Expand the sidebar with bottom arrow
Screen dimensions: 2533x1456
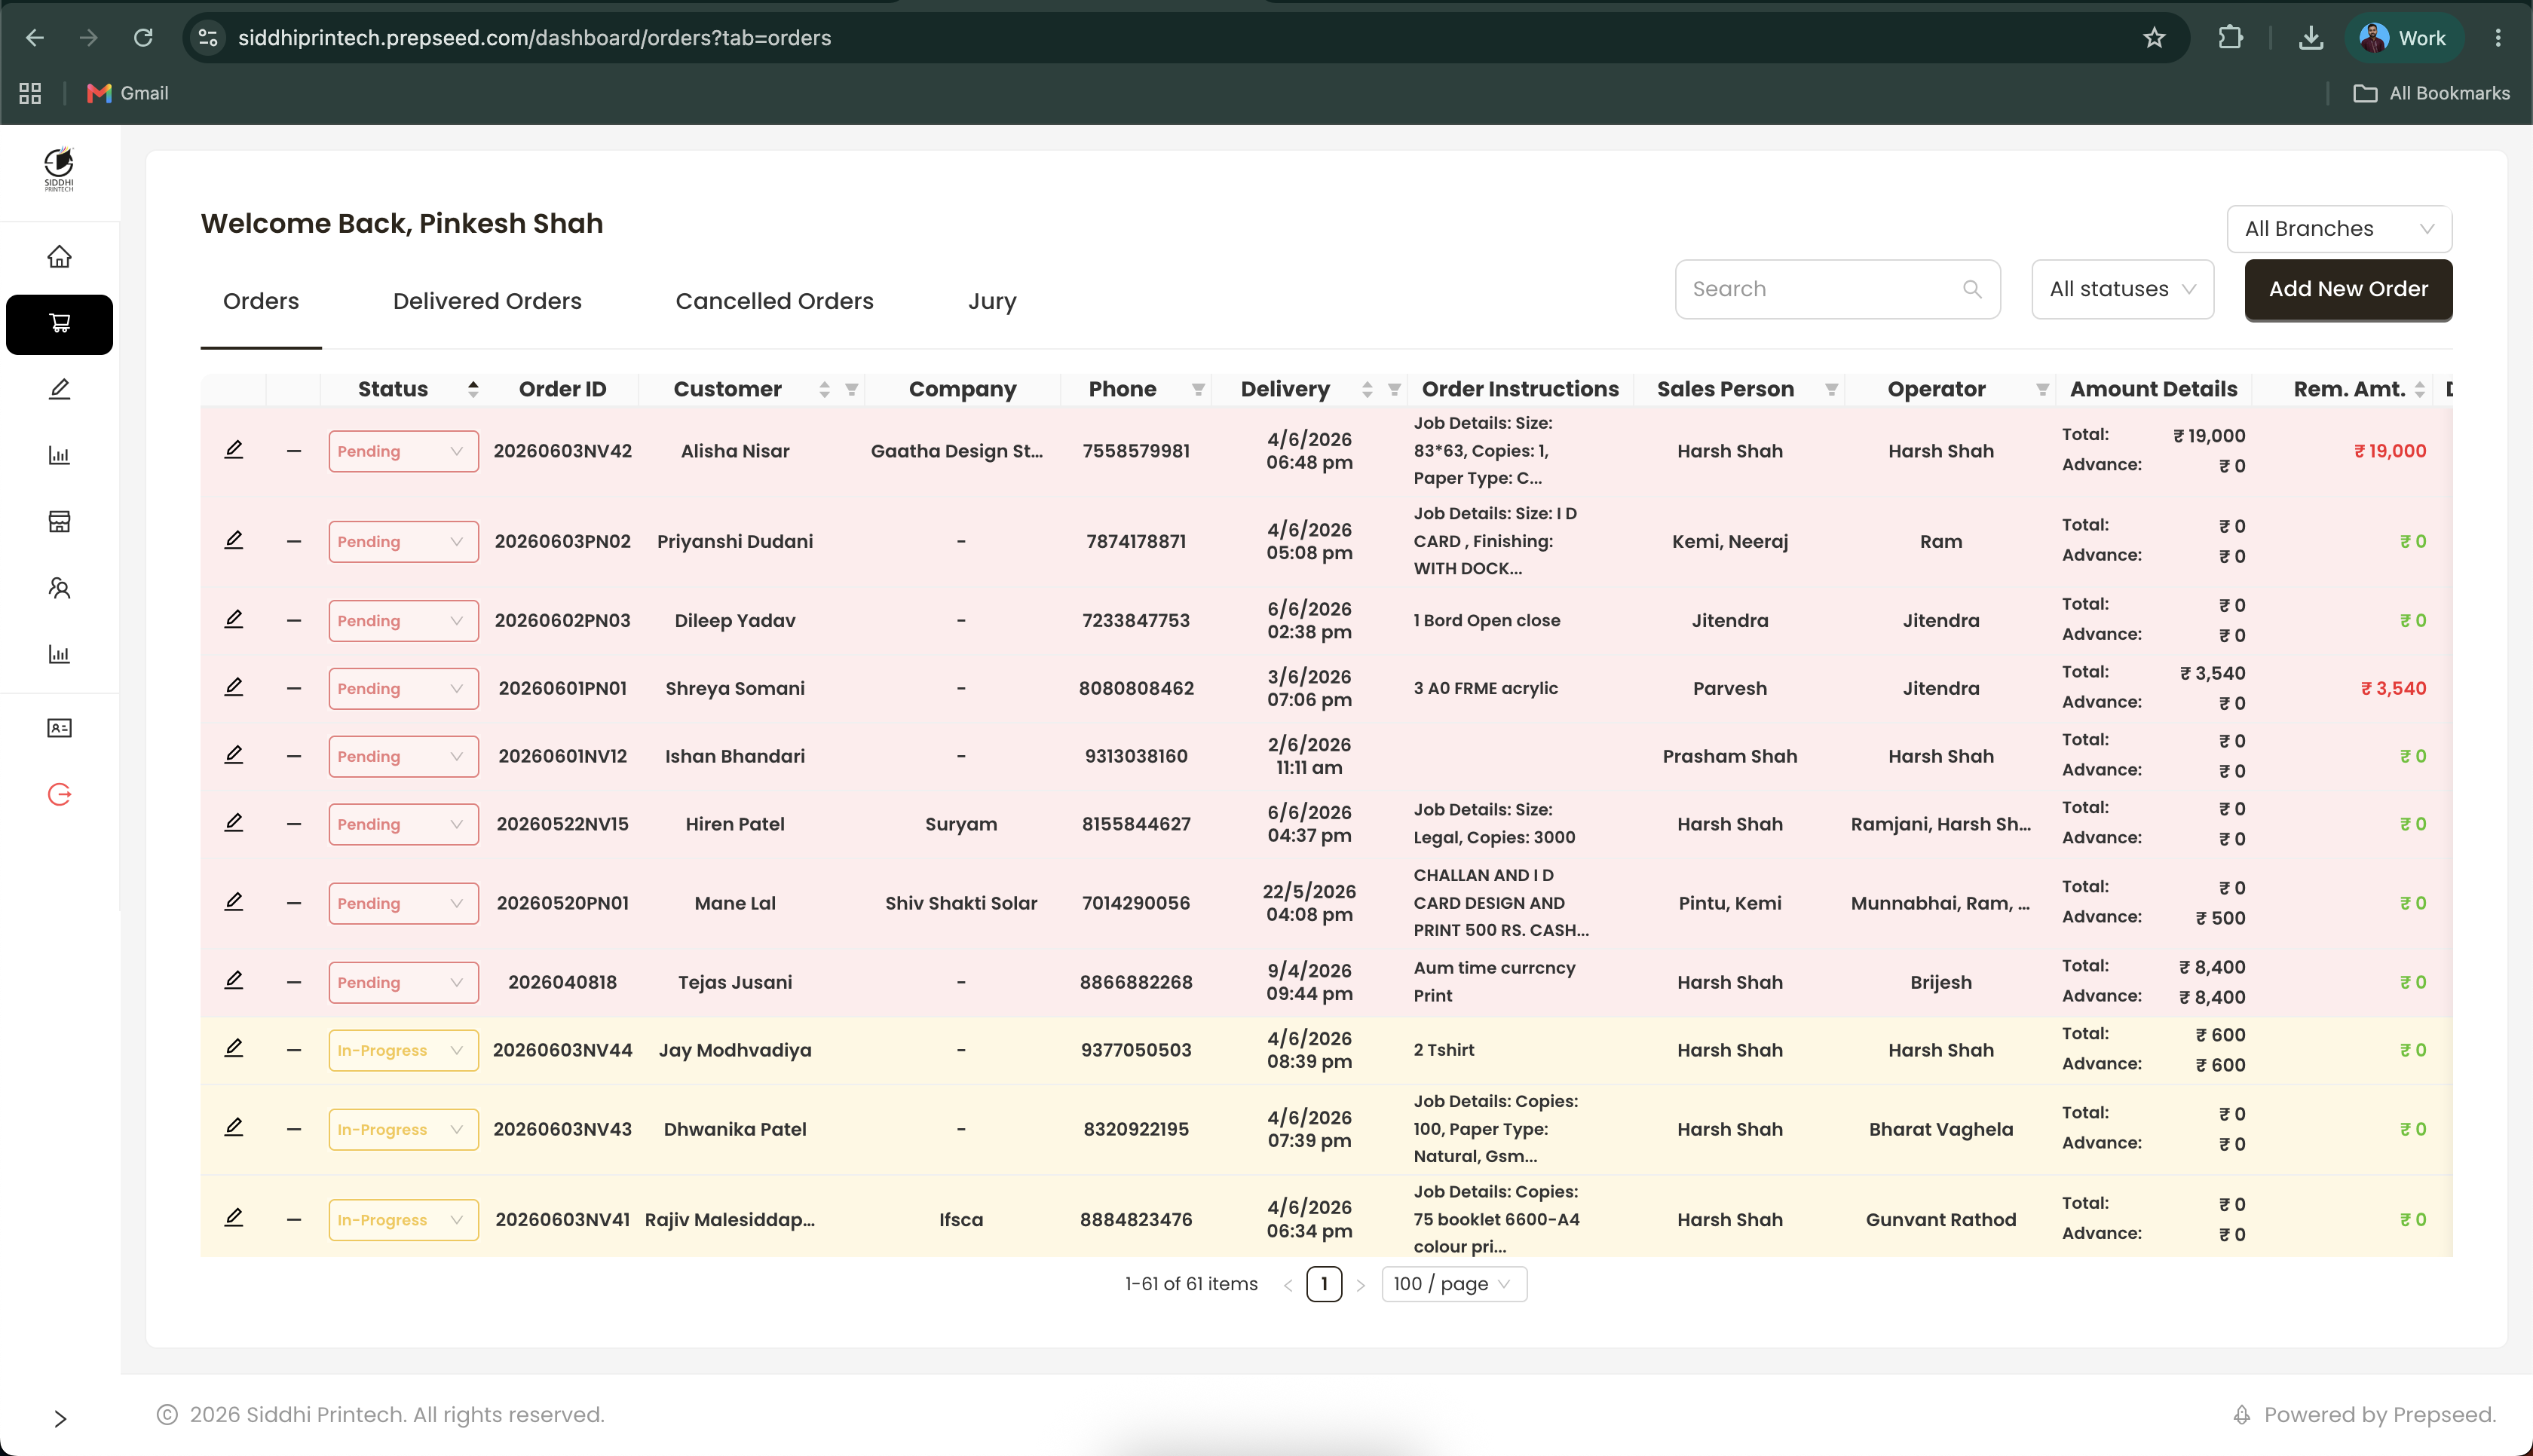[x=60, y=1419]
